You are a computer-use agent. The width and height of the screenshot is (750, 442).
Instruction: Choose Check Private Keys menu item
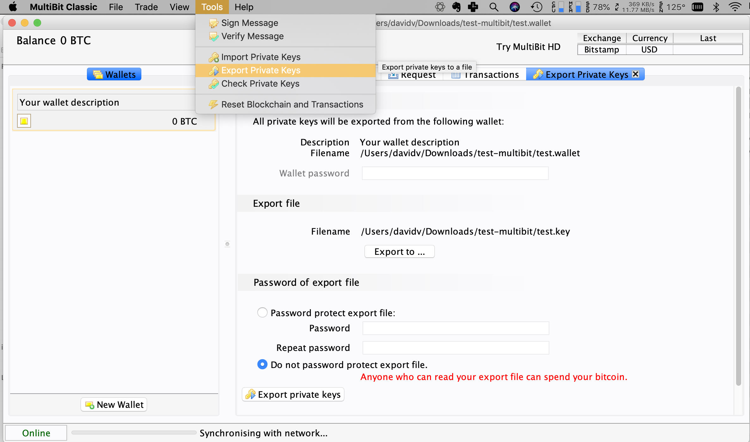[x=286, y=84]
